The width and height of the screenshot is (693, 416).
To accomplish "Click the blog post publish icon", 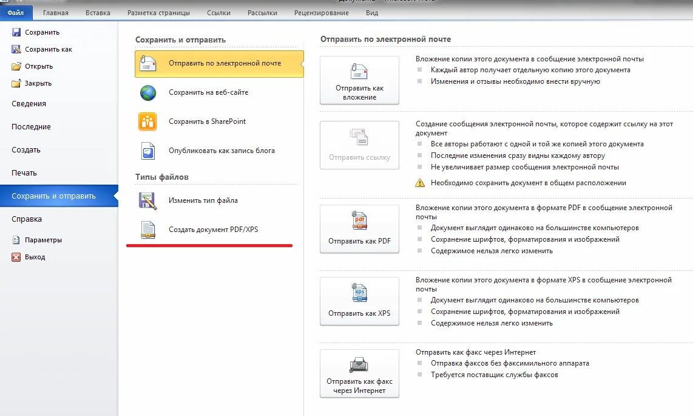I will point(148,151).
